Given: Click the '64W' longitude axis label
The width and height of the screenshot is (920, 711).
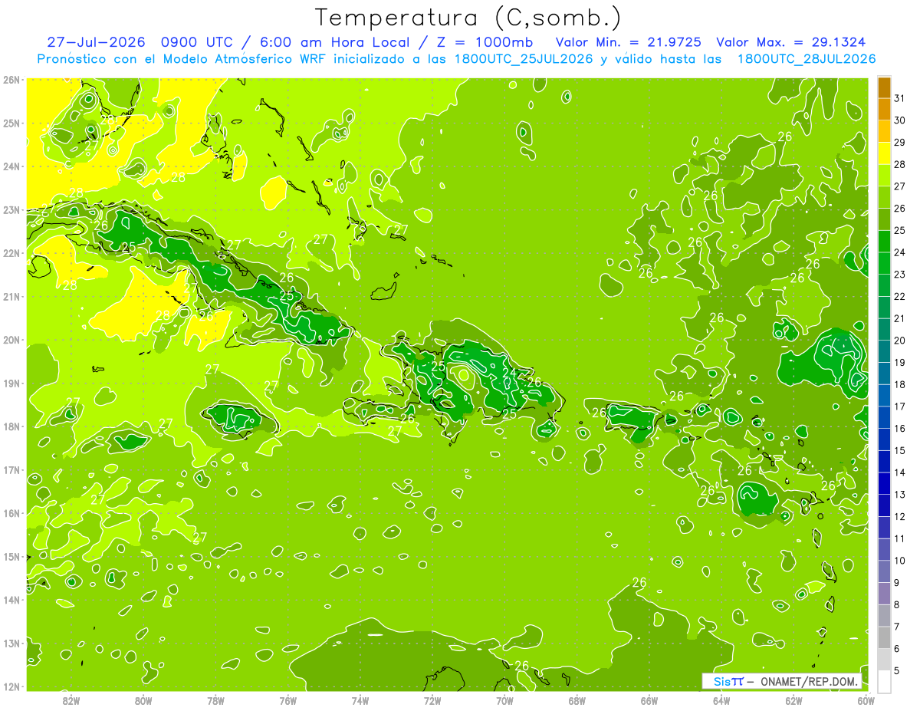Looking at the screenshot, I should point(721,700).
